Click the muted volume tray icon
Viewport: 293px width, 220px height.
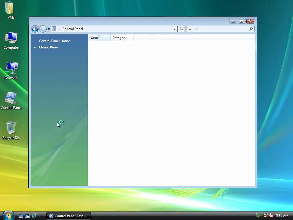[x=271, y=215]
